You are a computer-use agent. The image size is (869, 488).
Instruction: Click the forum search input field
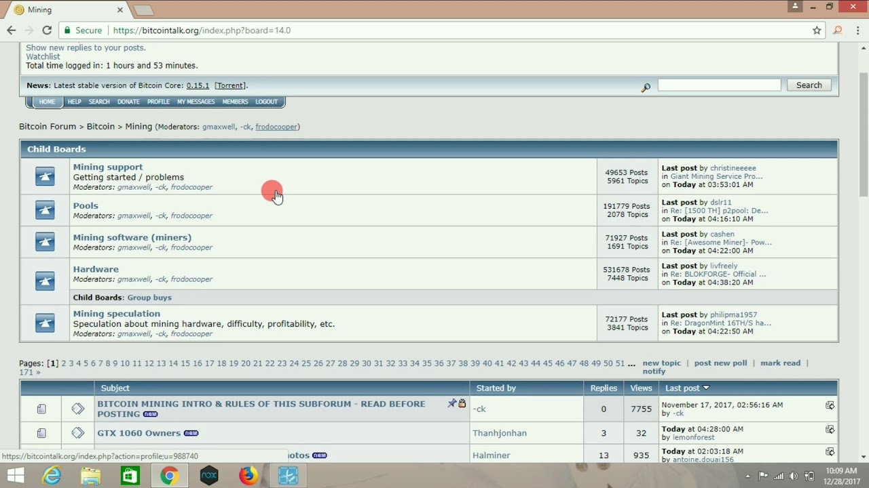click(719, 85)
